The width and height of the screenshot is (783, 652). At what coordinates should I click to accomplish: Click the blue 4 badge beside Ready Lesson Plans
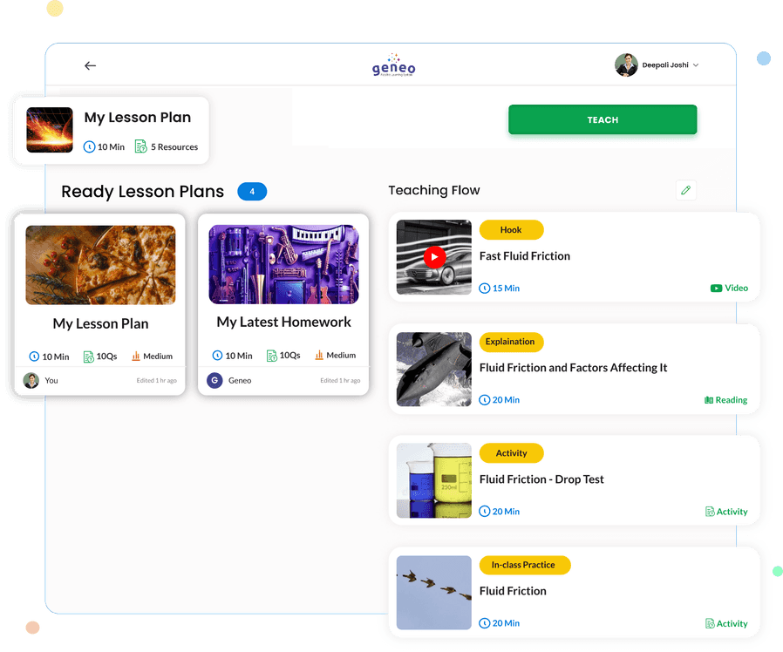[x=252, y=191]
